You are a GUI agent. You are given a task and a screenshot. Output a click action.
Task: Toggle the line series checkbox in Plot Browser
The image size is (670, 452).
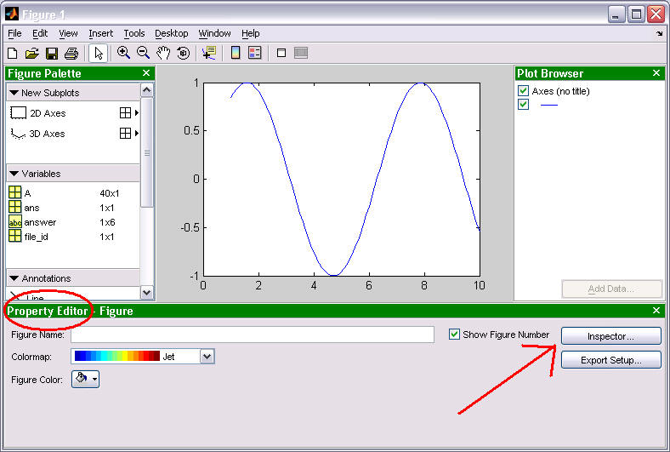(523, 105)
